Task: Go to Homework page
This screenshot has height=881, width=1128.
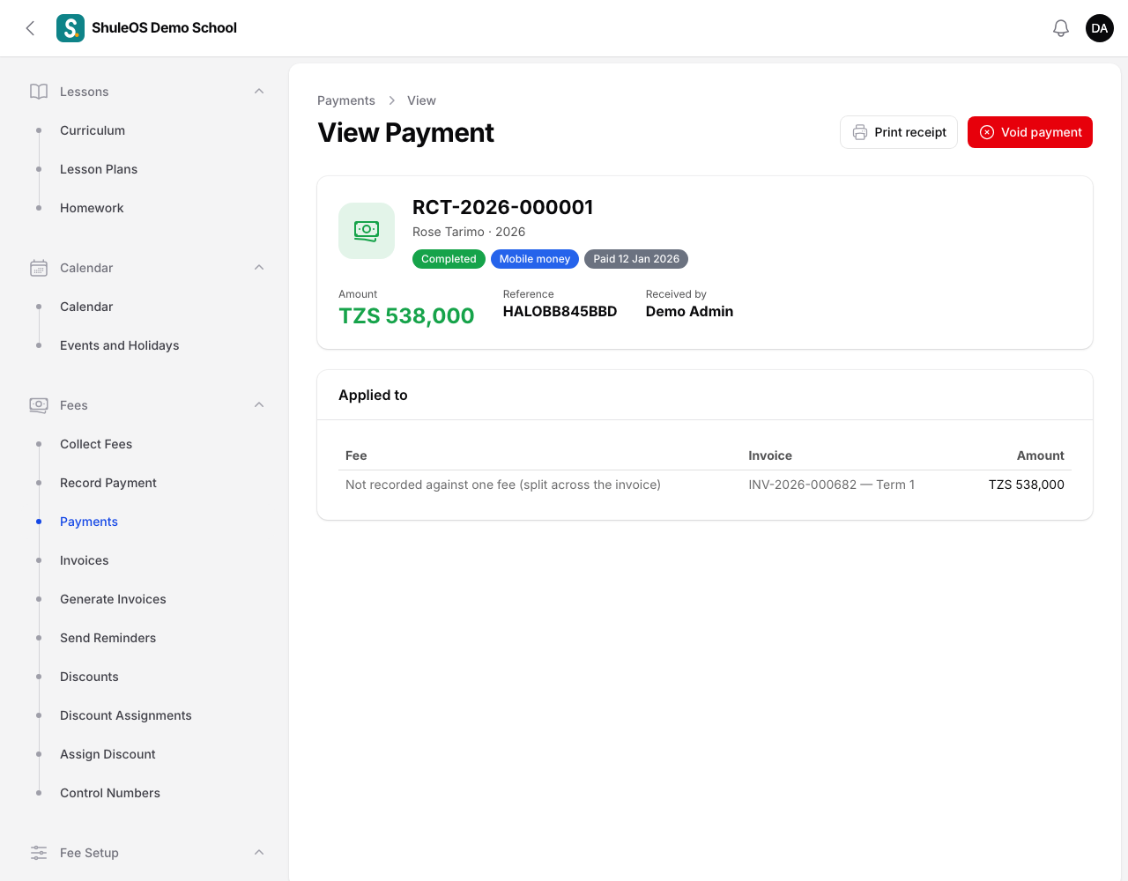Action: click(x=92, y=208)
